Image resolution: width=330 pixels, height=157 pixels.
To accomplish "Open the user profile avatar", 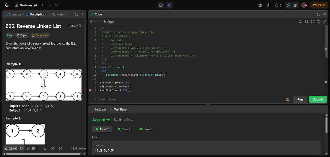I will pos(304,5).
